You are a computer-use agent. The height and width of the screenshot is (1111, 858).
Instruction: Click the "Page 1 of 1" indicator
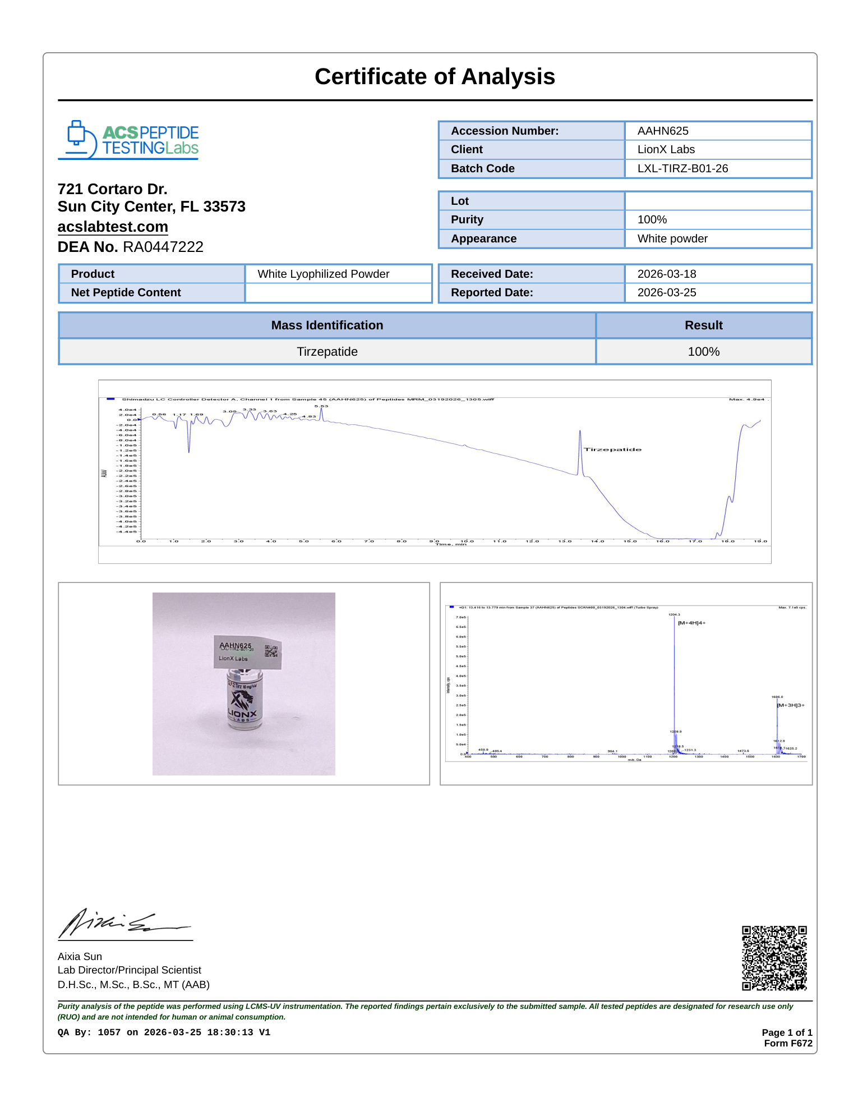787,1032
